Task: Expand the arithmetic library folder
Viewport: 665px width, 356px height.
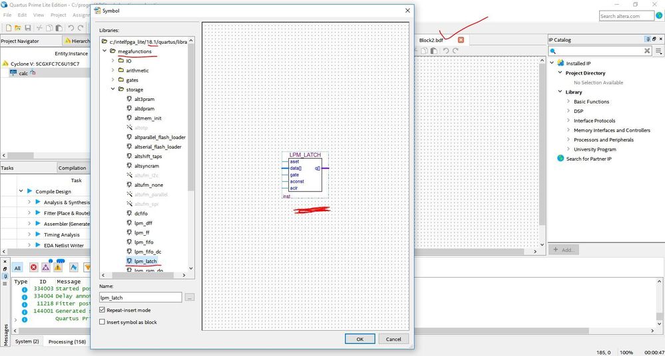Action: (x=112, y=70)
